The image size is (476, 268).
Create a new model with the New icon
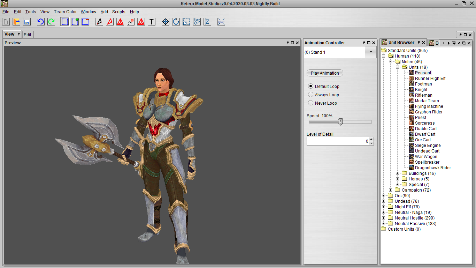coord(6,22)
